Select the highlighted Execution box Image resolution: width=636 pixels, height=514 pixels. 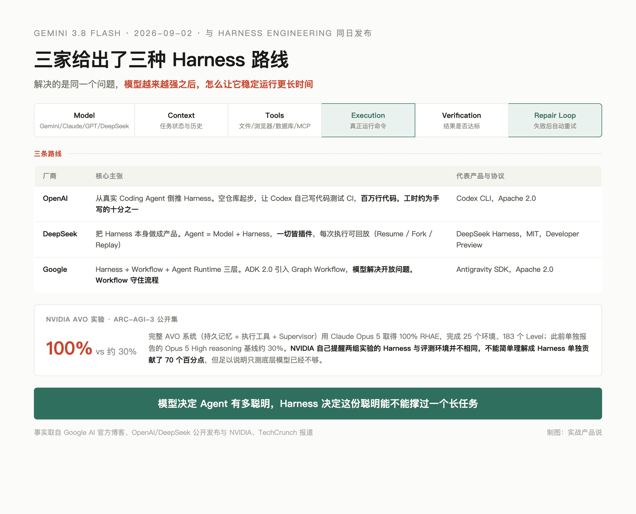(x=368, y=120)
